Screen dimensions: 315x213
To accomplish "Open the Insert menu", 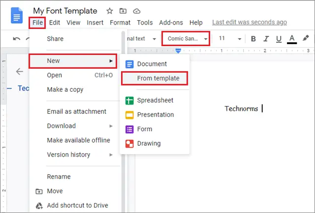I will (95, 23).
